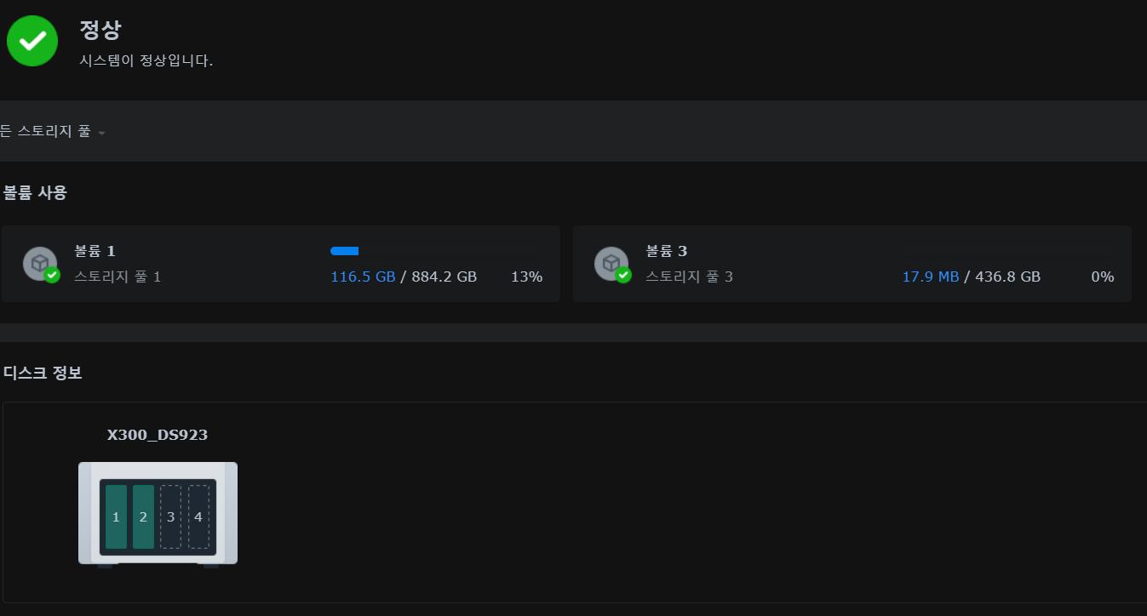Select drive bay 1 on the NAS diagram
The image size is (1147, 616).
coord(116,516)
